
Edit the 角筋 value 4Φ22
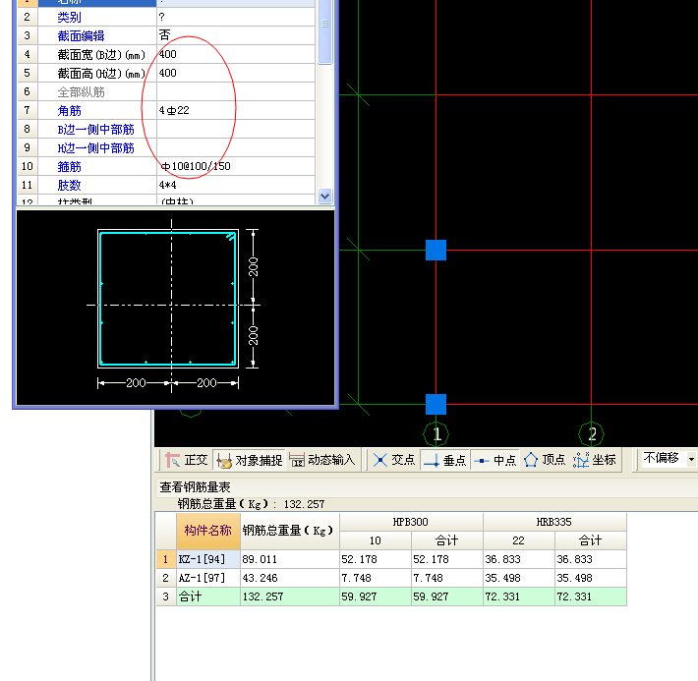[236, 110]
